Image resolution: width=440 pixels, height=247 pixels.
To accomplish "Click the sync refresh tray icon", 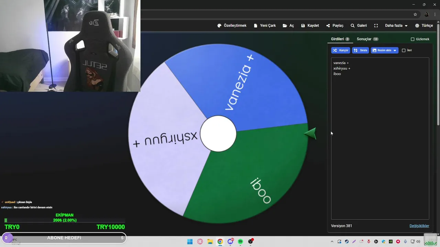I will pos(339,242).
